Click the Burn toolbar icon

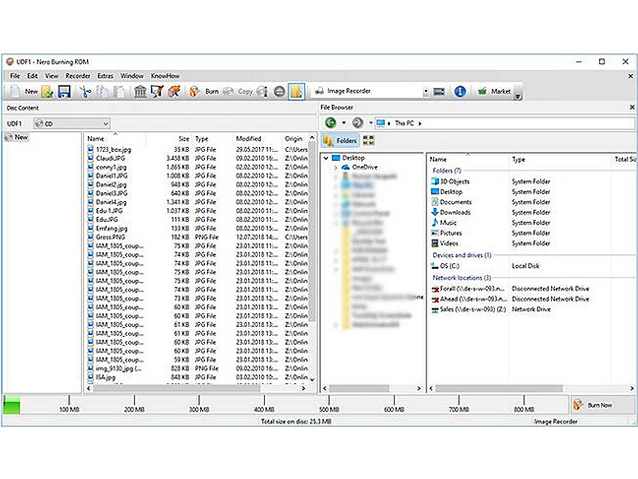point(202,91)
